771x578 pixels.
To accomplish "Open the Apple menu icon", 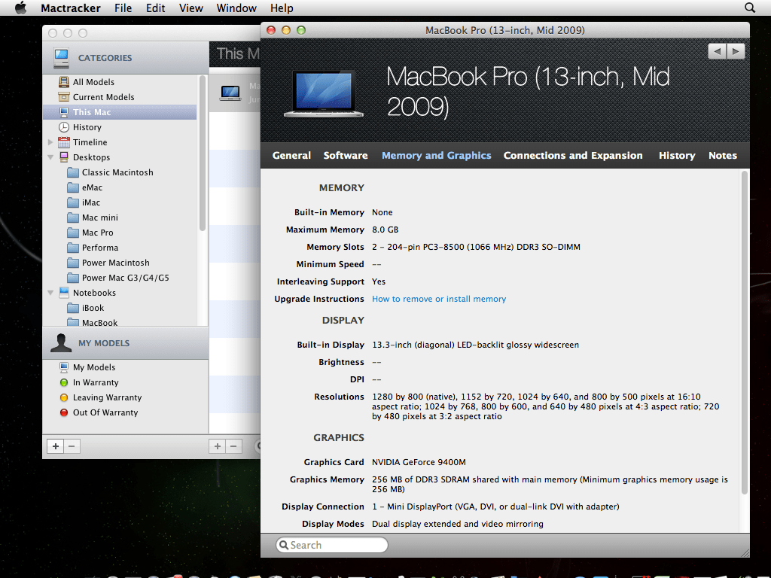I will point(20,8).
